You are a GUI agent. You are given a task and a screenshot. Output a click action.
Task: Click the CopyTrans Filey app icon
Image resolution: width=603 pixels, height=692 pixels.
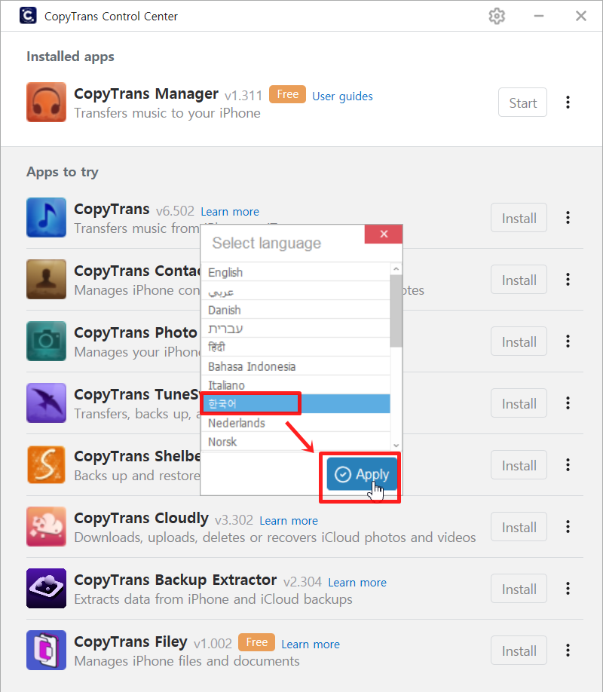click(46, 650)
